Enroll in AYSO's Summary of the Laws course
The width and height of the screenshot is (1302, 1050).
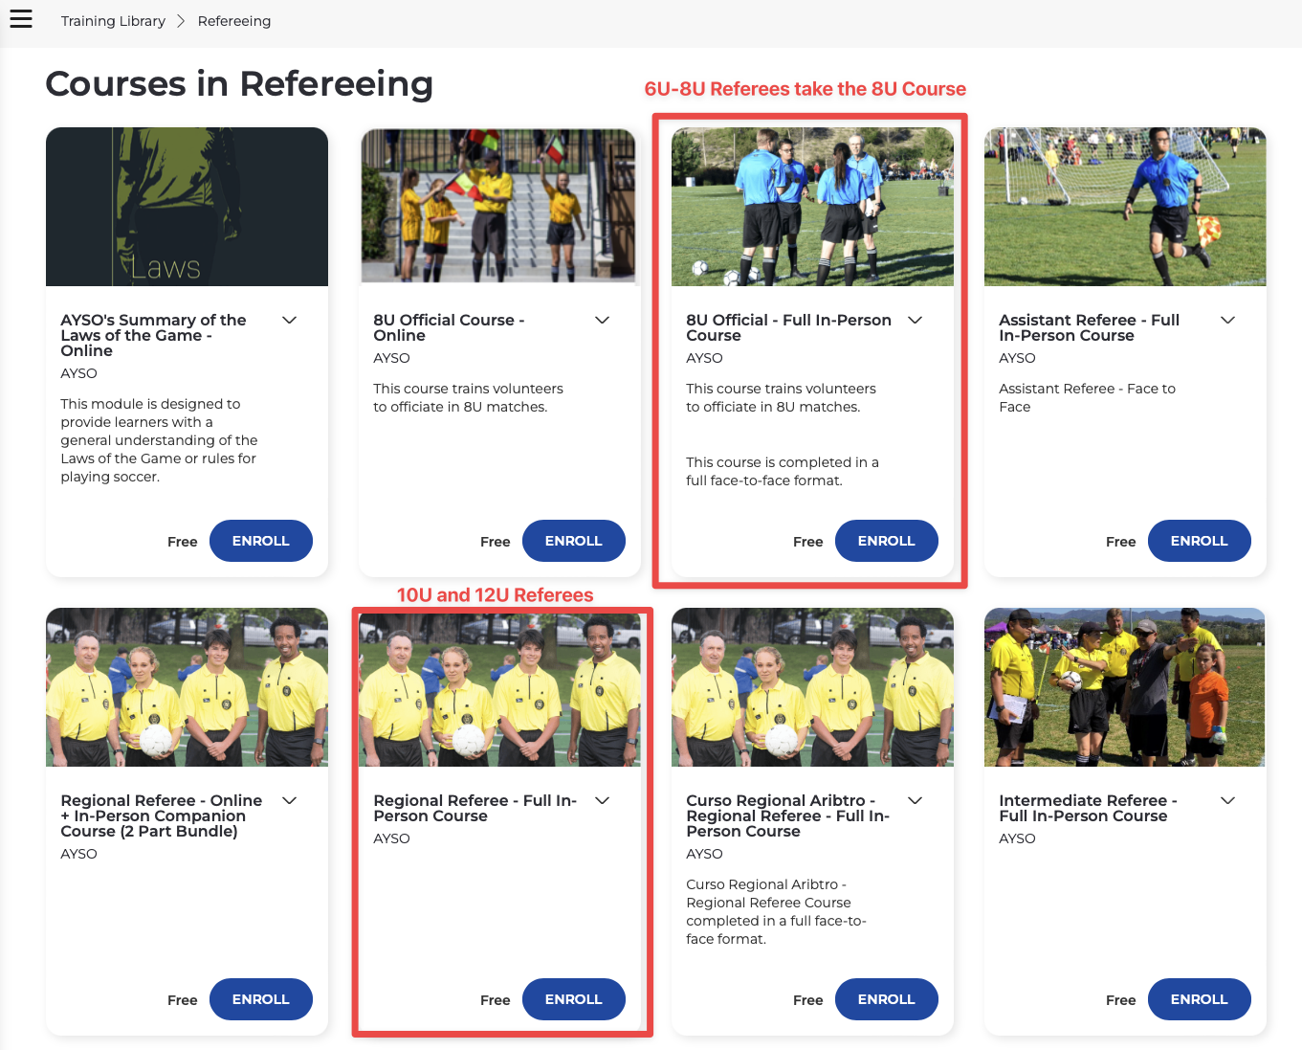point(261,541)
